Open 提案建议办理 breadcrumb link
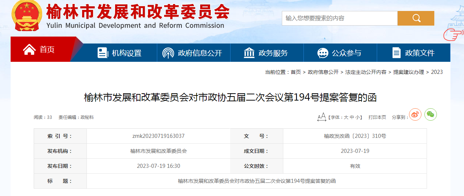Screen dimensions: 464x196 [x=408, y=72]
